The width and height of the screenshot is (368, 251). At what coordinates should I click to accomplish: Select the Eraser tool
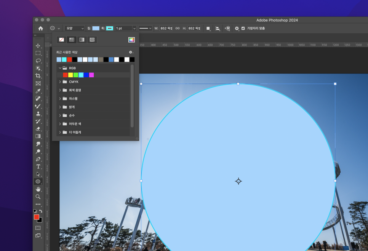click(38, 129)
